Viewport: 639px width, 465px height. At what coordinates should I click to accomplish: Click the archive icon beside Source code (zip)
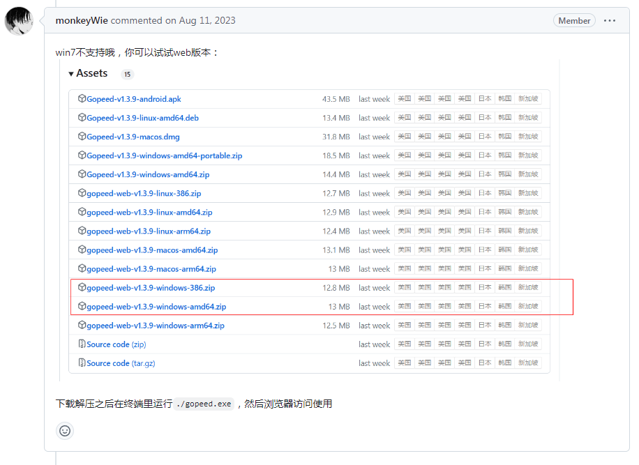pyautogui.click(x=82, y=344)
